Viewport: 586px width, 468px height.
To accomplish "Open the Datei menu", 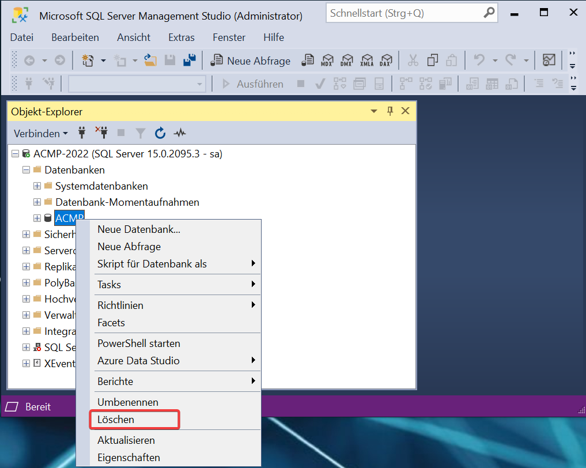I will 22,37.
